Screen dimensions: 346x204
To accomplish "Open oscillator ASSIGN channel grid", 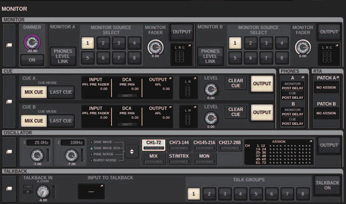I will [x=279, y=152].
